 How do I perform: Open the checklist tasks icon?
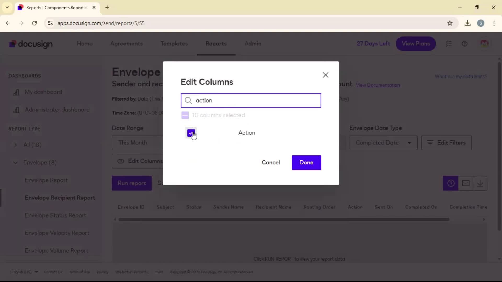449,44
